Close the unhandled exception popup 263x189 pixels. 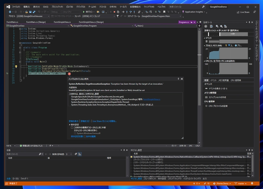182,79
